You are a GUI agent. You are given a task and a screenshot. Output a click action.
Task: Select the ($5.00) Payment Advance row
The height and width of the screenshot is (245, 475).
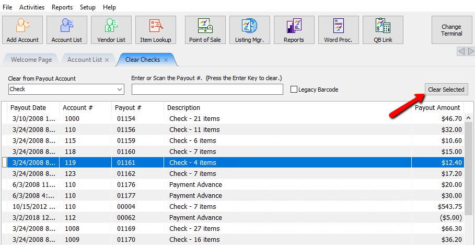[x=233, y=217]
